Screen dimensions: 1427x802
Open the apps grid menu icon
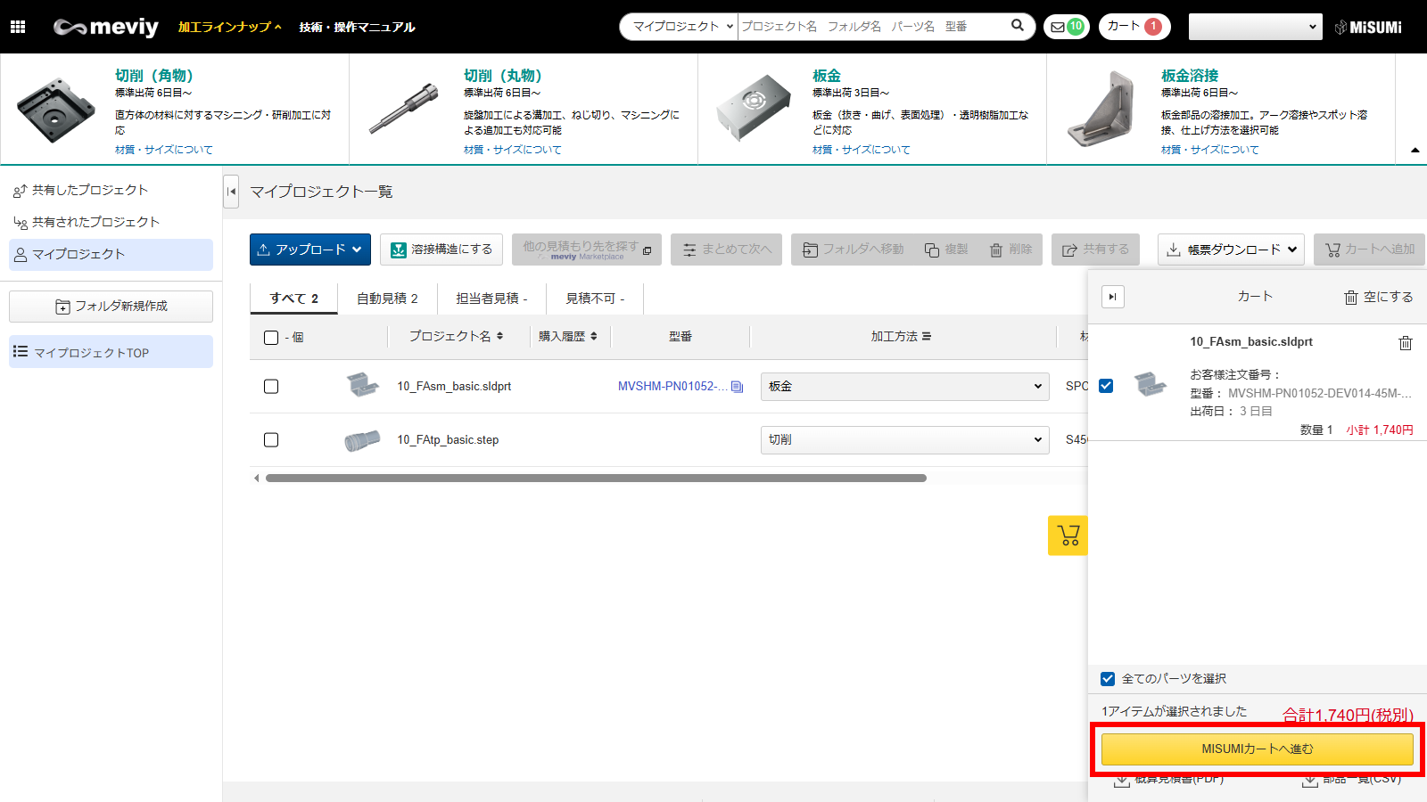coord(18,27)
